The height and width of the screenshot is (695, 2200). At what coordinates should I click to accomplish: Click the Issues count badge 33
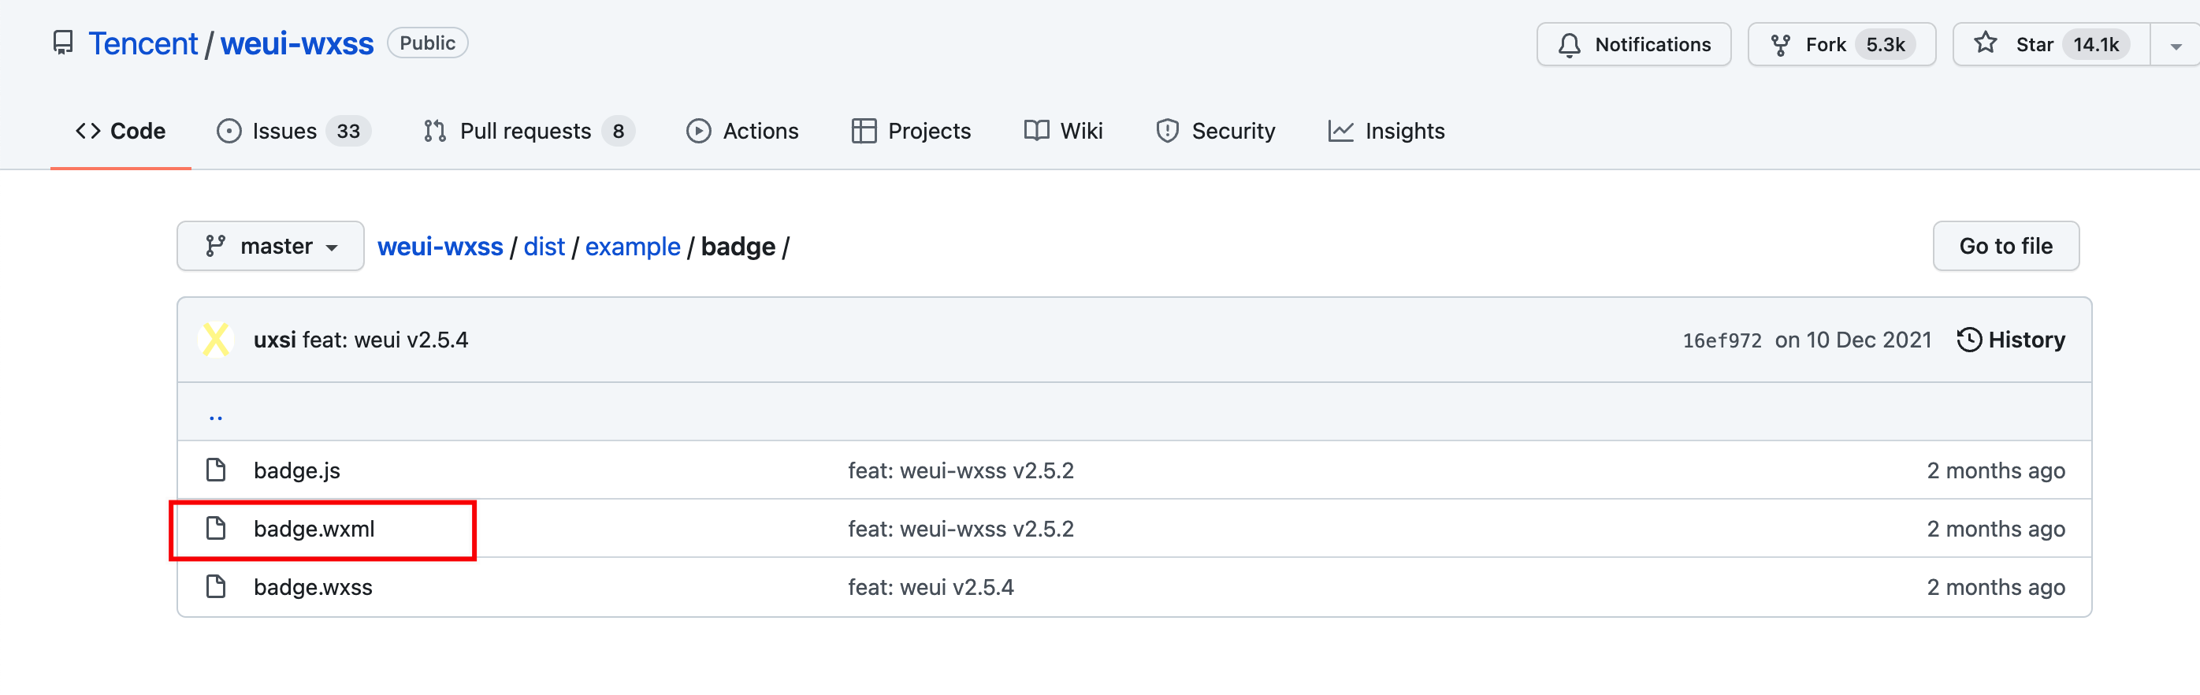[348, 131]
